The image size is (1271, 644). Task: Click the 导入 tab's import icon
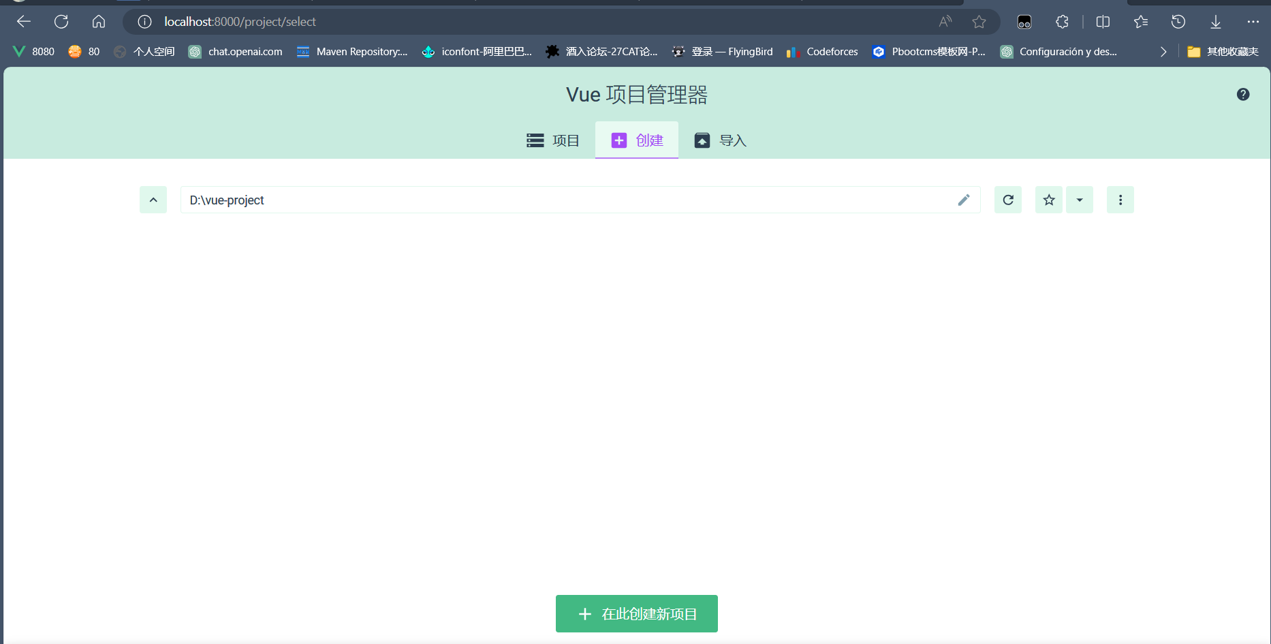[x=702, y=140]
